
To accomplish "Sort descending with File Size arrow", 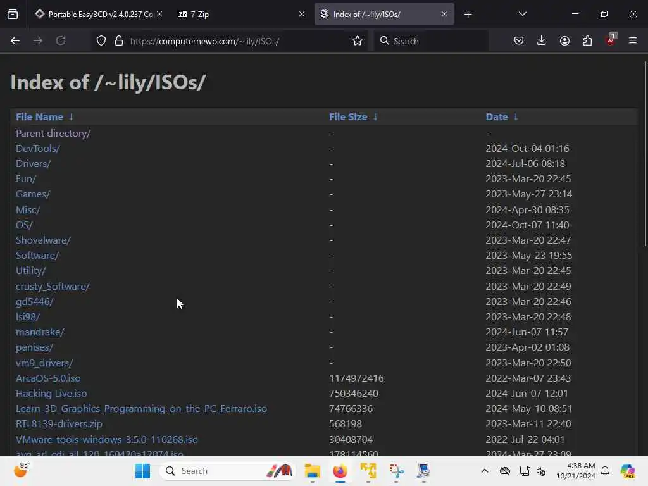I will click(375, 117).
